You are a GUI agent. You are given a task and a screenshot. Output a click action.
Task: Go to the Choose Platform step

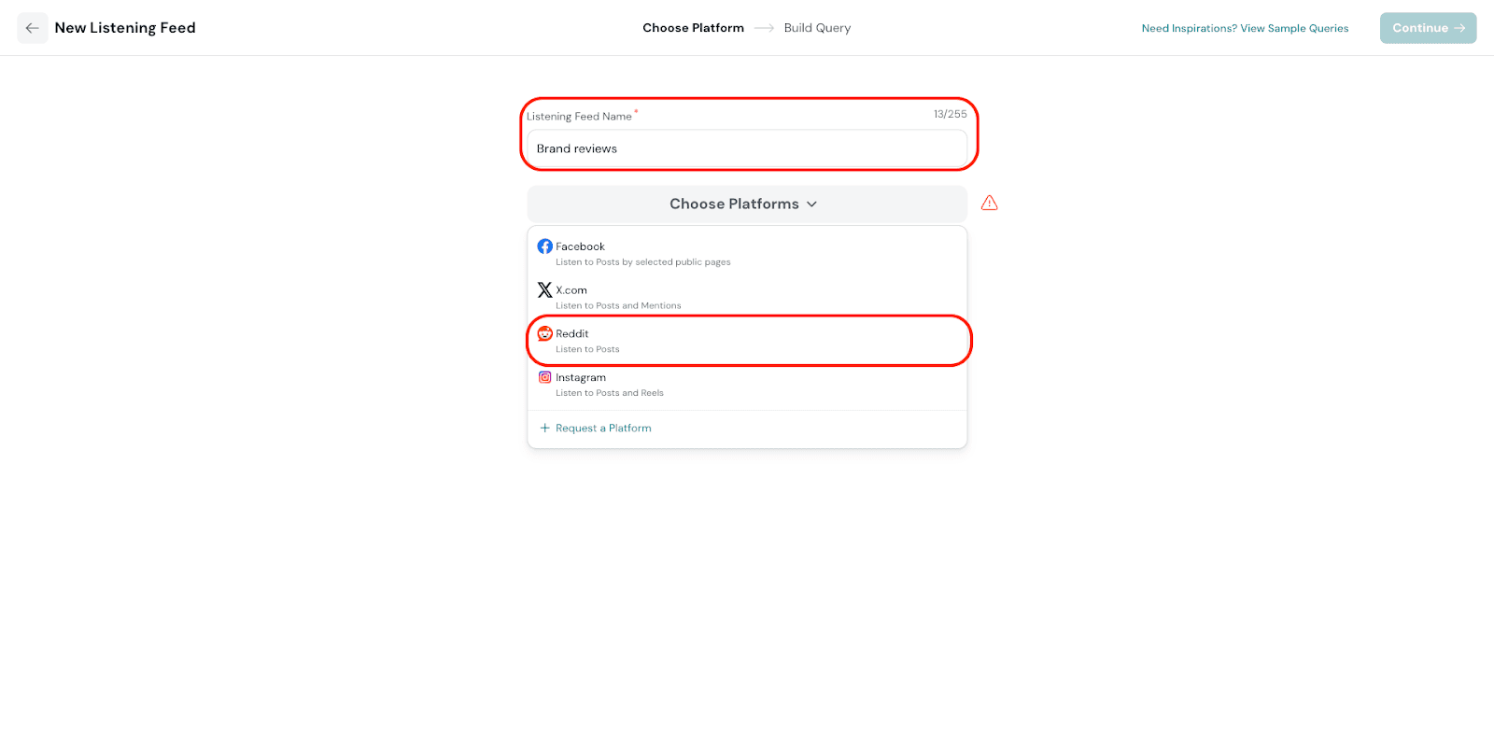(x=693, y=28)
